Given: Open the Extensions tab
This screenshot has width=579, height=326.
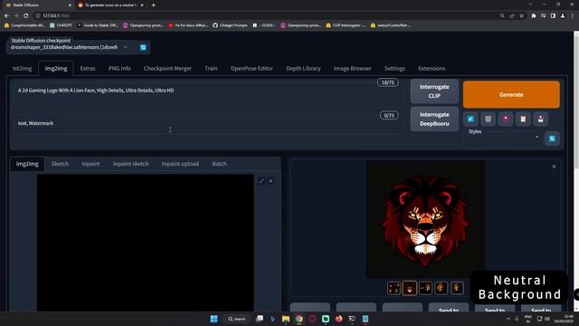Looking at the screenshot, I should [432, 69].
